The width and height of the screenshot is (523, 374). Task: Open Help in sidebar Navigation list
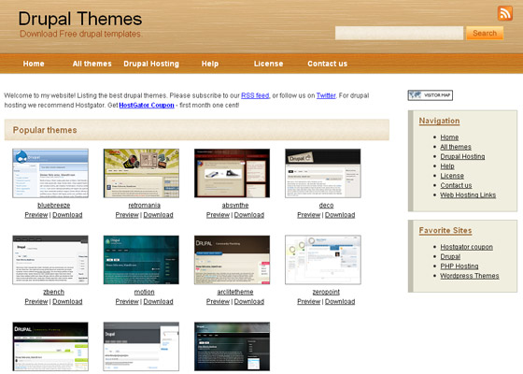tap(447, 166)
